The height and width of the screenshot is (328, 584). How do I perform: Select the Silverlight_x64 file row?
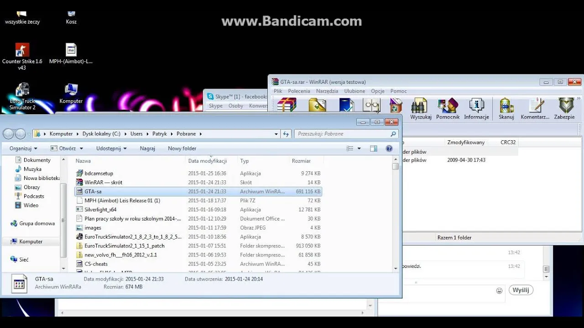(x=198, y=210)
